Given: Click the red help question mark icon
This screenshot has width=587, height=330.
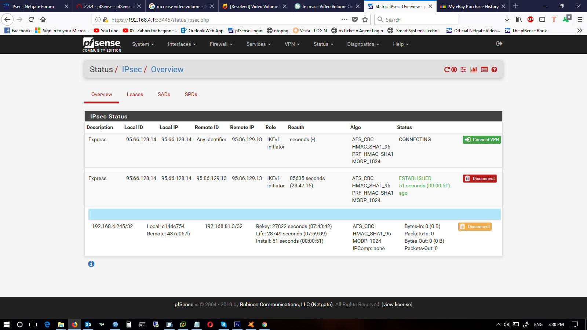Looking at the screenshot, I should coord(494,70).
